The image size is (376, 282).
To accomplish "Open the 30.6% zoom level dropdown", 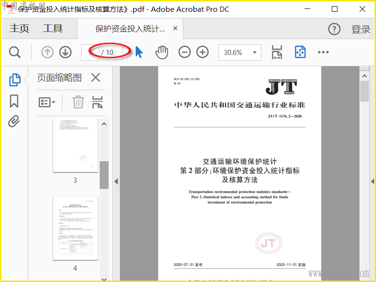I will [x=240, y=52].
